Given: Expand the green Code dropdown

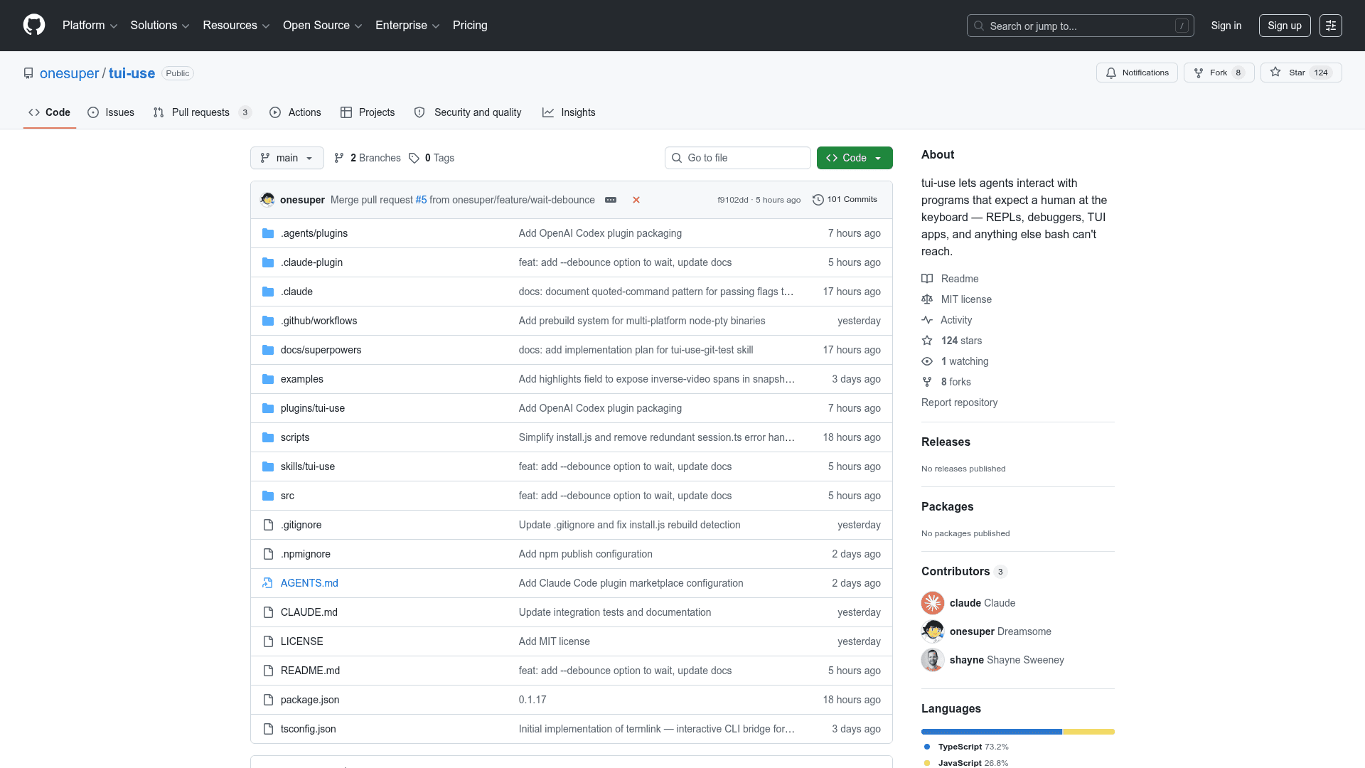Looking at the screenshot, I should [x=854, y=158].
